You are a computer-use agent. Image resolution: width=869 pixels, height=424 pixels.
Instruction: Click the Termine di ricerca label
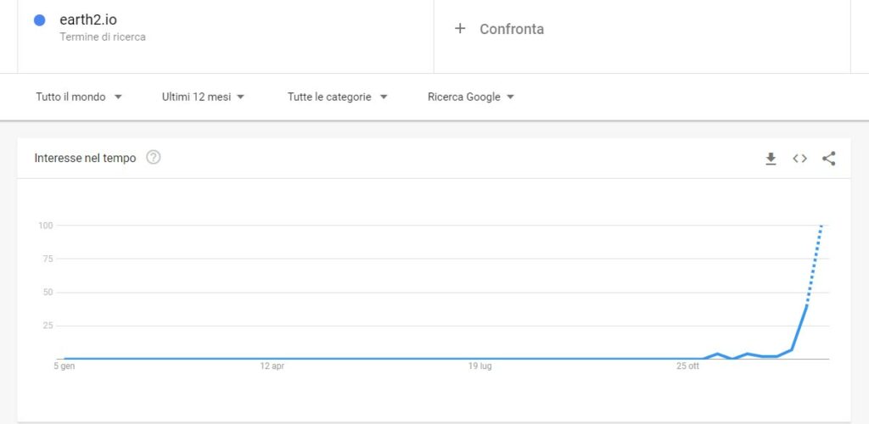103,37
